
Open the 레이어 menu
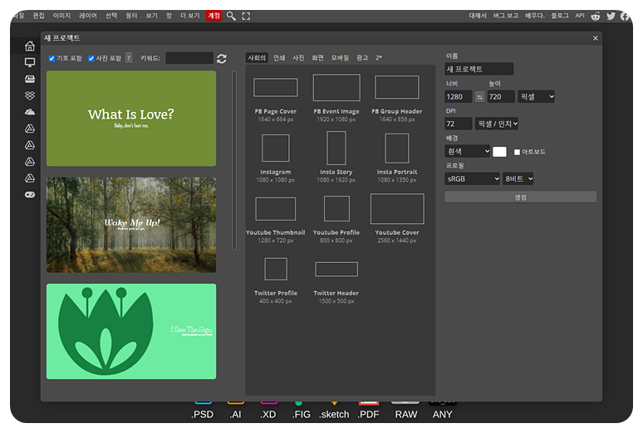point(88,16)
